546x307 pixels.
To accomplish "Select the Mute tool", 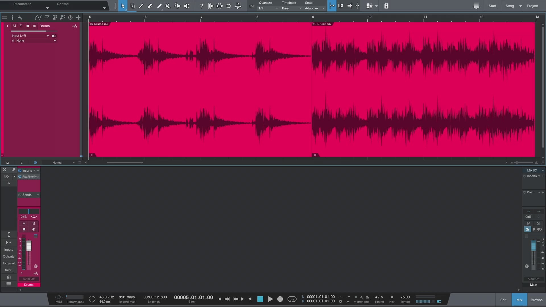I will click(168, 6).
